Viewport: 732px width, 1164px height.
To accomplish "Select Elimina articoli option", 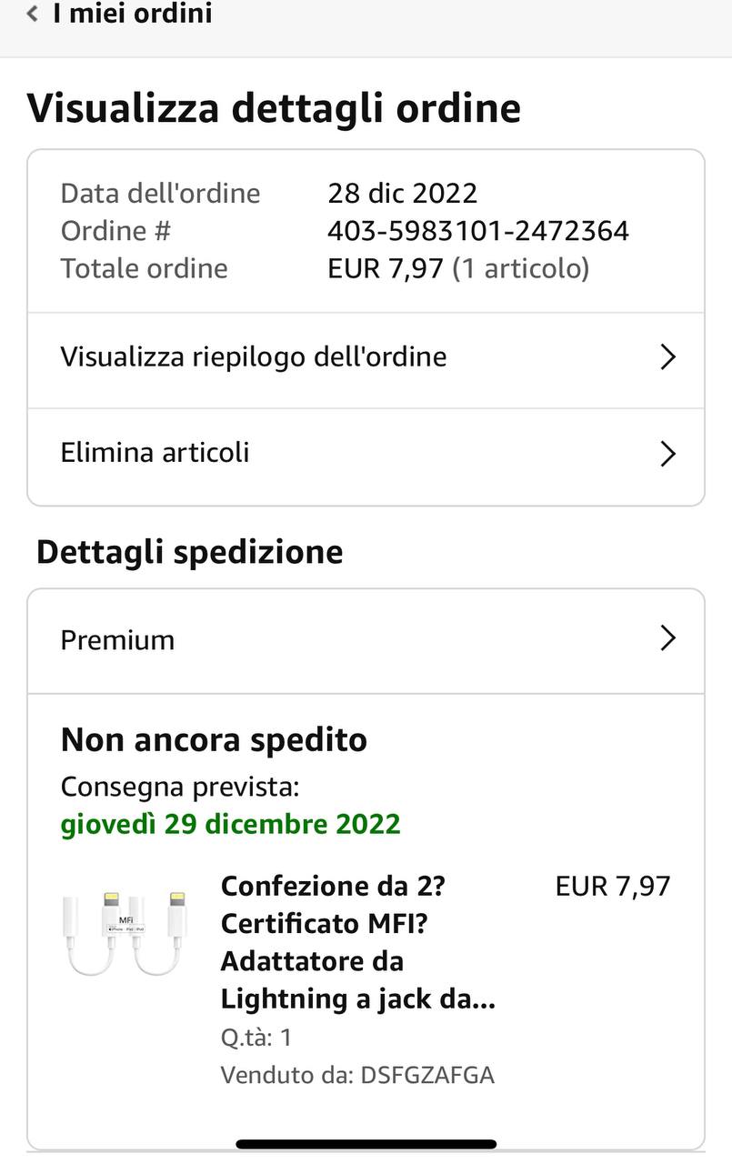I will pyautogui.click(x=155, y=453).
